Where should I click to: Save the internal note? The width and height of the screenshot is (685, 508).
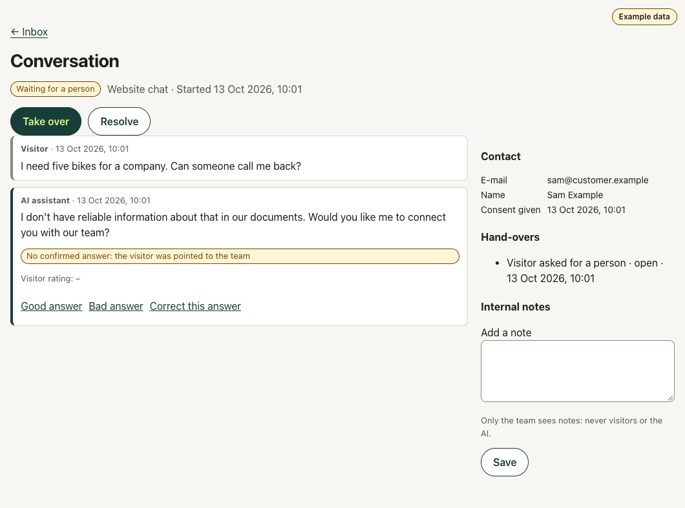(505, 462)
